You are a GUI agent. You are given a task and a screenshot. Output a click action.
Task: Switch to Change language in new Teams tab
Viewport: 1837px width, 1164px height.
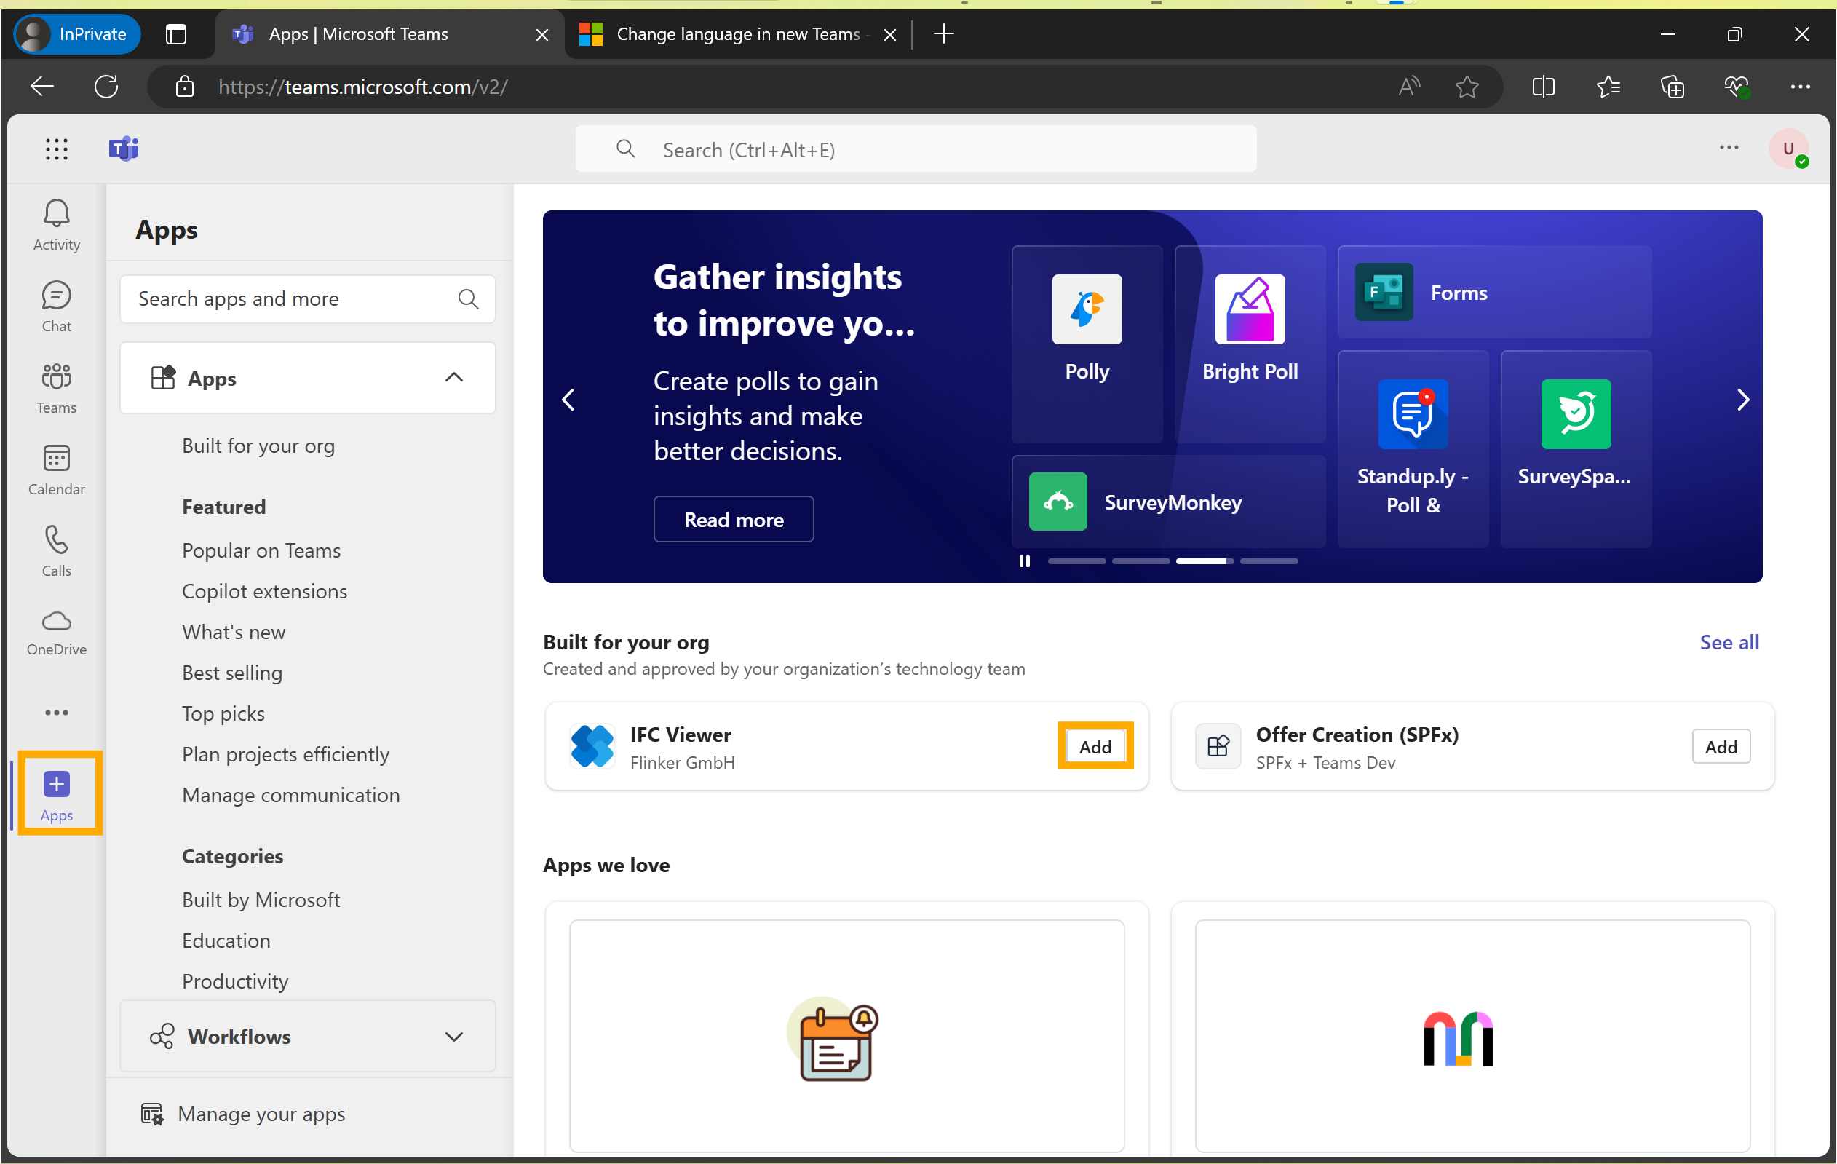point(737,34)
